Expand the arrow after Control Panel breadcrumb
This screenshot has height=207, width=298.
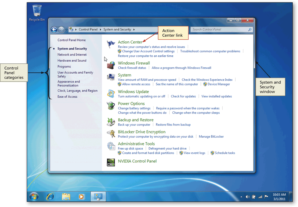(x=100, y=29)
